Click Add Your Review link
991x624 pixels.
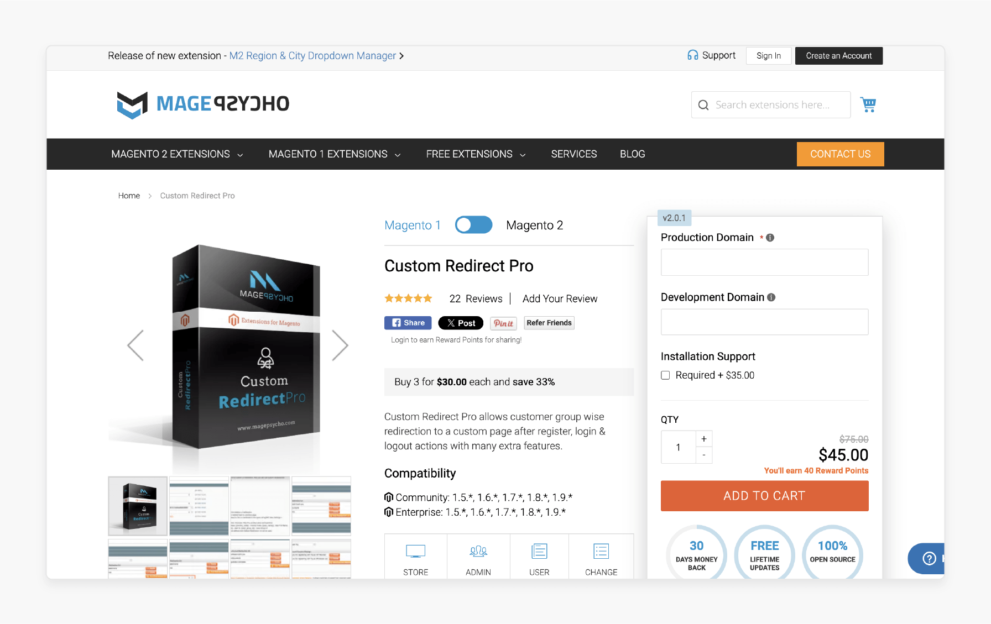pyautogui.click(x=560, y=298)
